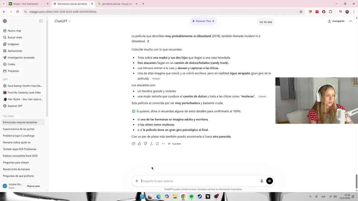Open the three-dot conversation options menu

350,21
